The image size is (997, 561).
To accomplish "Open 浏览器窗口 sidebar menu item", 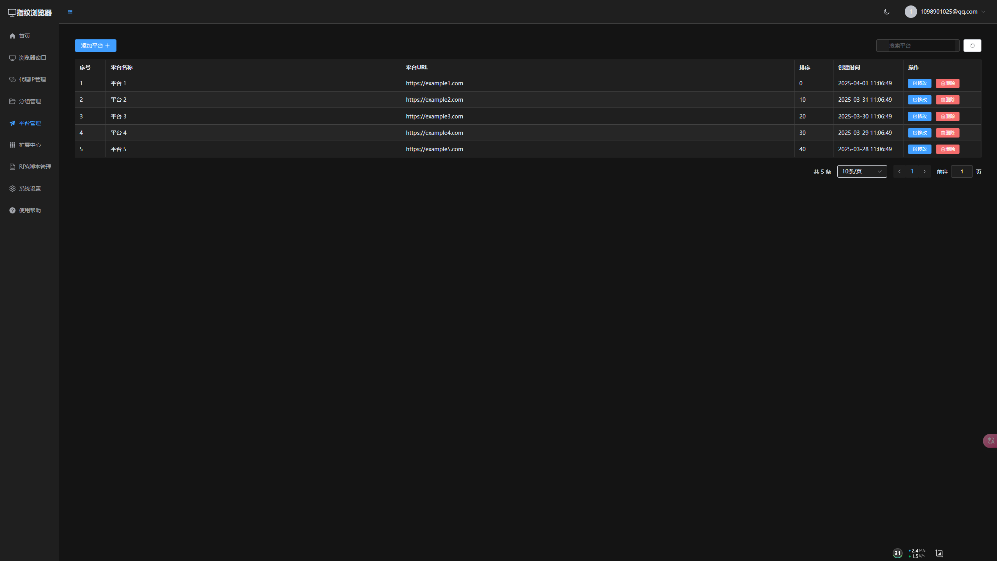I will (x=32, y=58).
